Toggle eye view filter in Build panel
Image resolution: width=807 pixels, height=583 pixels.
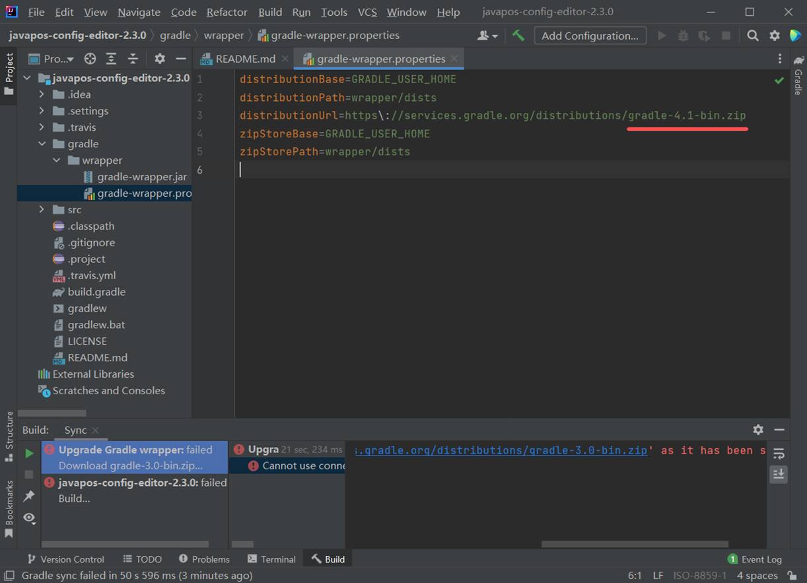[x=29, y=518]
